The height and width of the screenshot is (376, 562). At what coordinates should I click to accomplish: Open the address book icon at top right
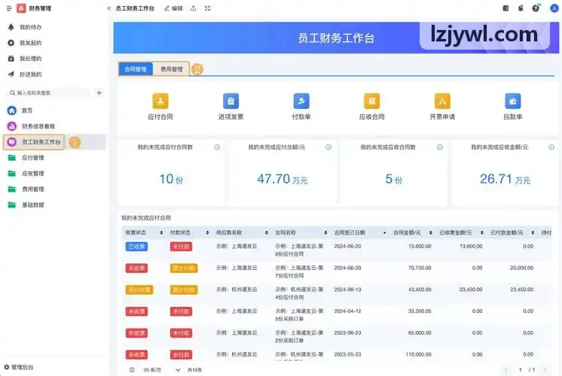(x=505, y=8)
